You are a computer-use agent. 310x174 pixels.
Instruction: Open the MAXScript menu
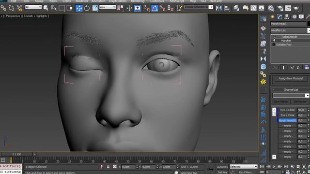177,1
